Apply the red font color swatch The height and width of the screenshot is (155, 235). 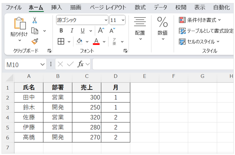(96, 41)
